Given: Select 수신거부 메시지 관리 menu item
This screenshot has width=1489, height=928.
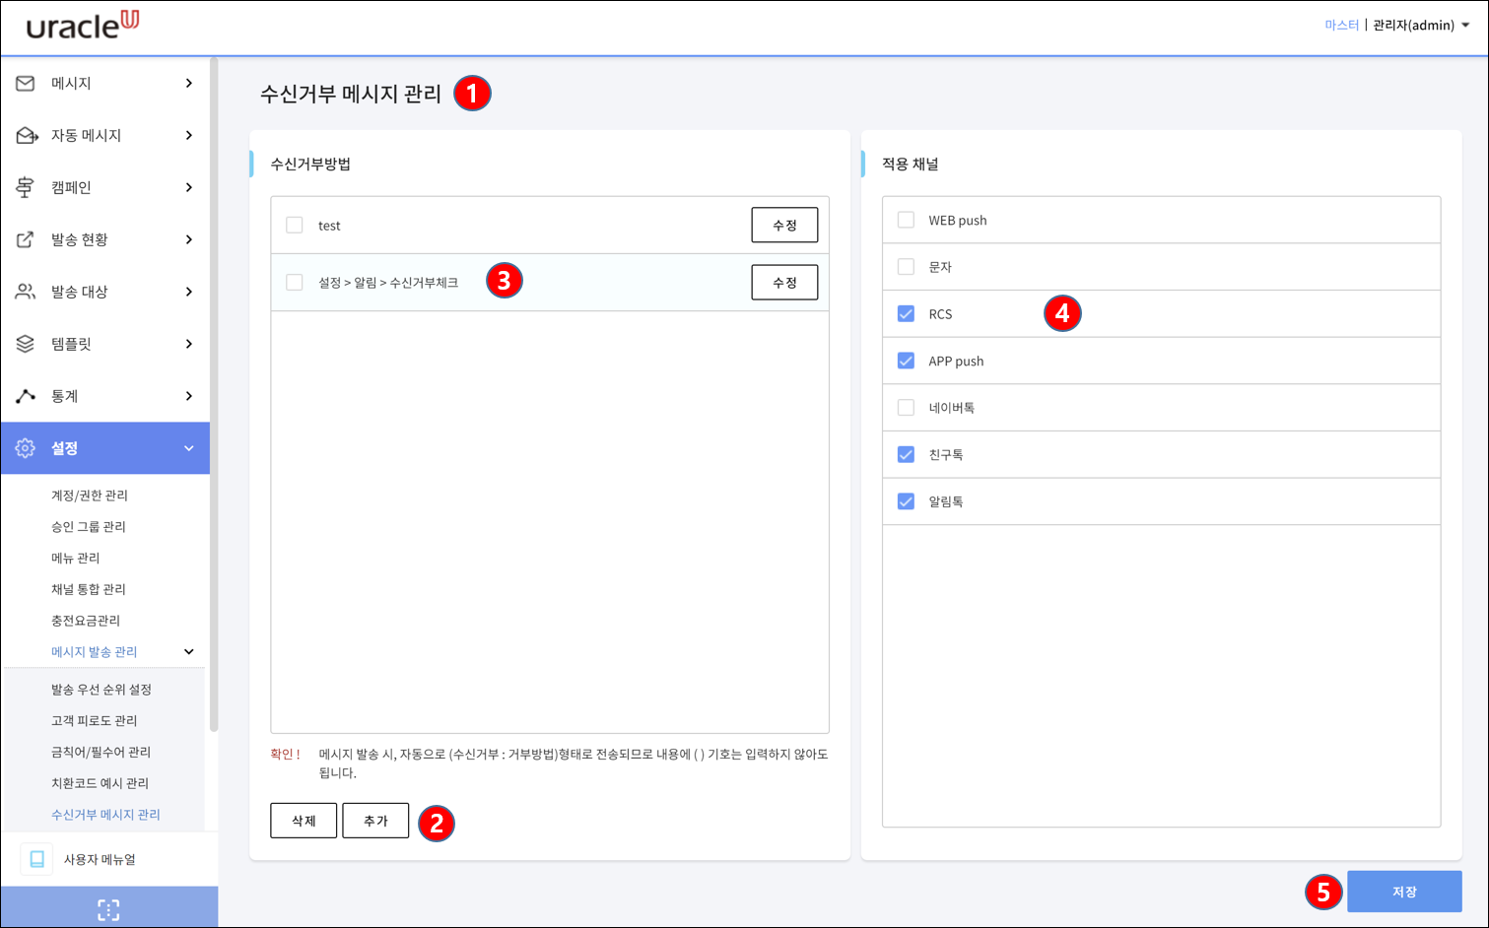Looking at the screenshot, I should 105,815.
